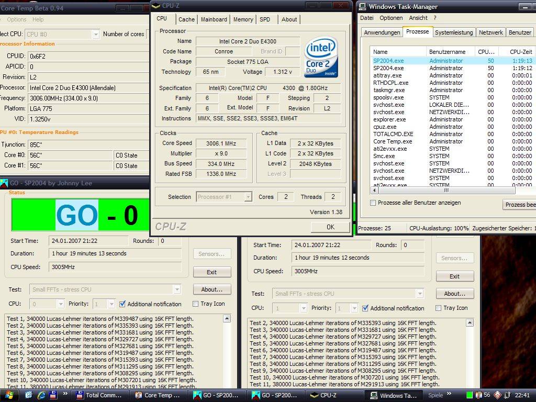Click the floppy disk Total Commander quick launch icon
Image resolution: width=536 pixels, height=402 pixels.
[x=53, y=396]
